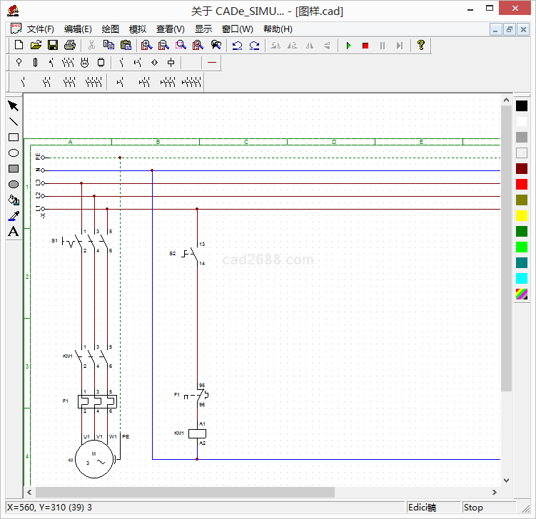
Task: Select the line drawing tool
Action: click(x=13, y=122)
